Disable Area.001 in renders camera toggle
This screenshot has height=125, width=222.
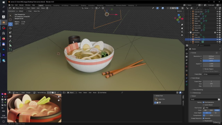(x=220, y=37)
